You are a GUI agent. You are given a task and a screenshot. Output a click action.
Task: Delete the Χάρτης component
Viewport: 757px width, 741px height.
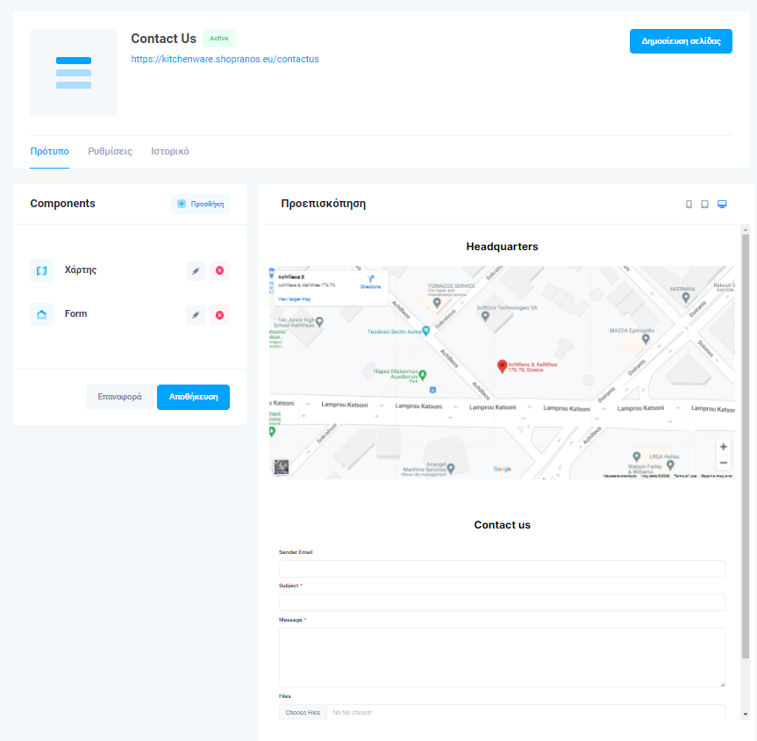tap(219, 270)
